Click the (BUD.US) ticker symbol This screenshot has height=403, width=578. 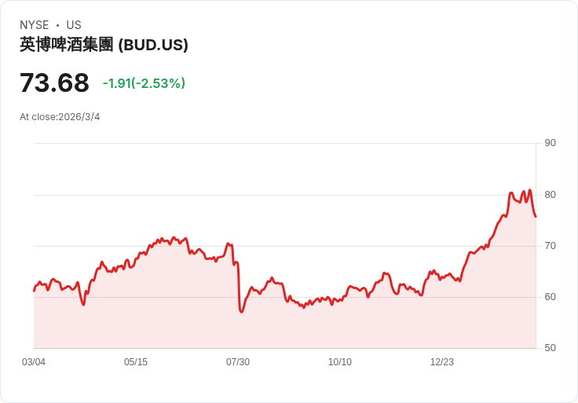pyautogui.click(x=153, y=45)
